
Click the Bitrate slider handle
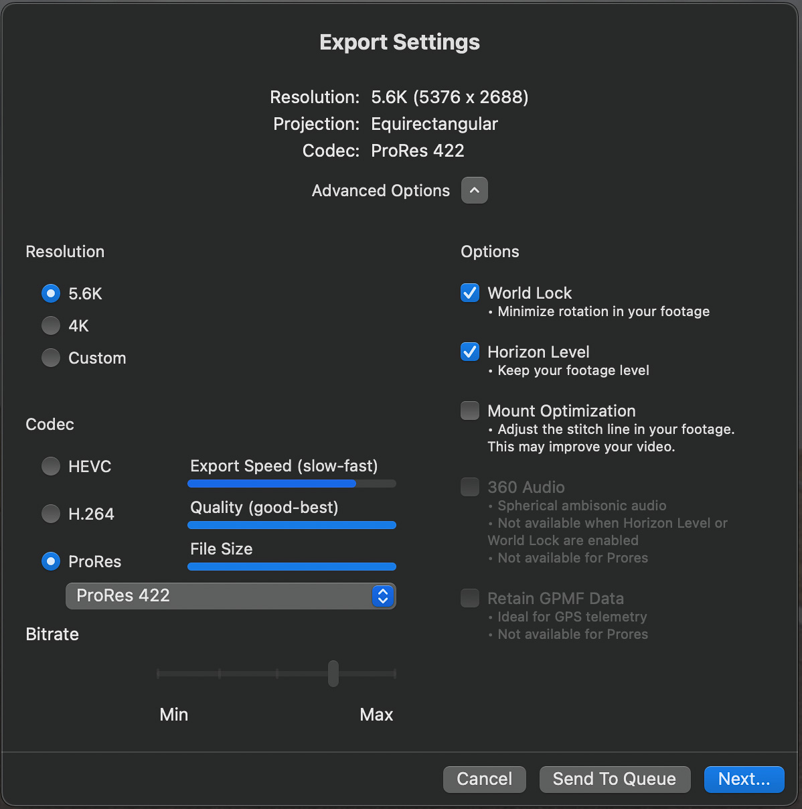coord(333,673)
